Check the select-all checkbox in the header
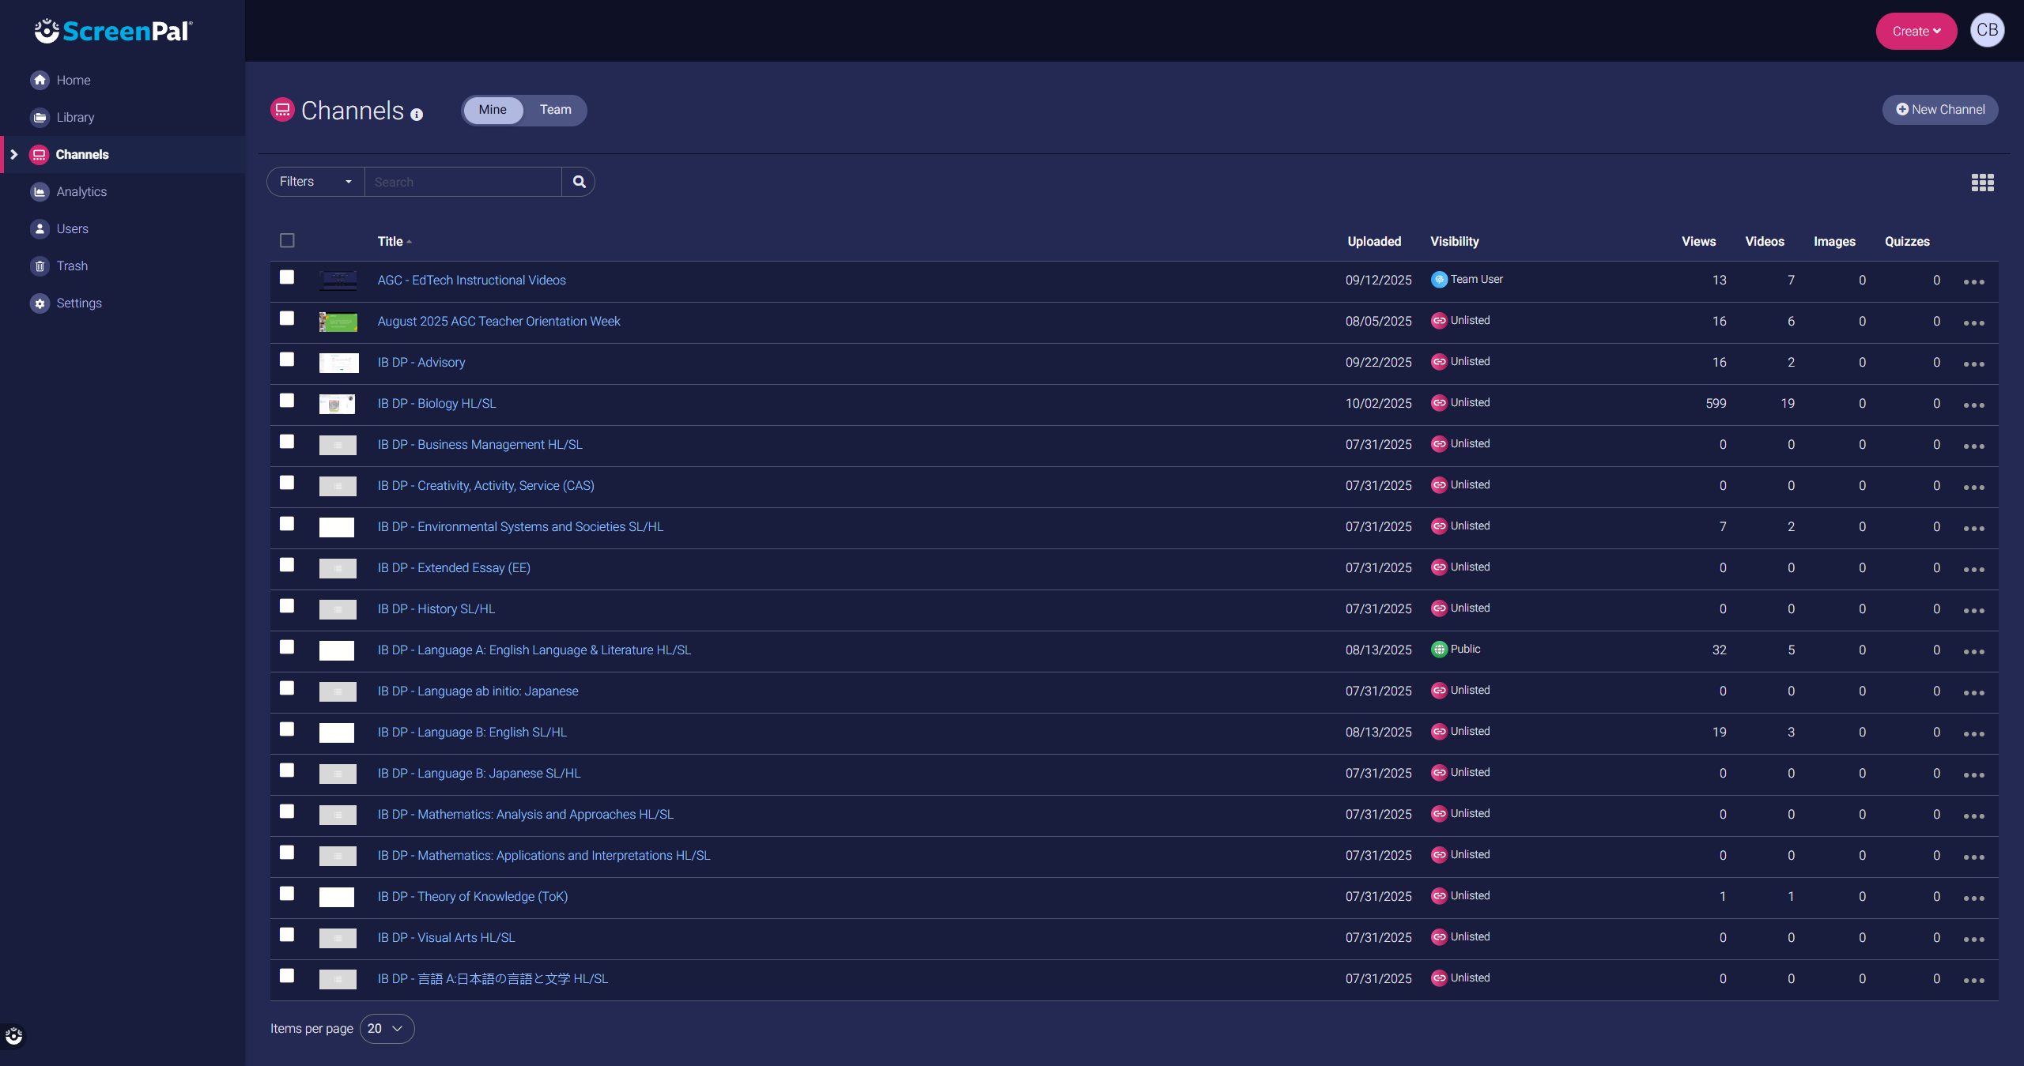 (287, 239)
